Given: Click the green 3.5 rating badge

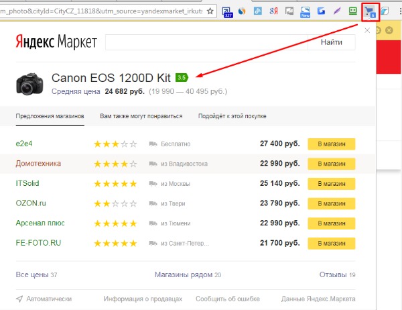Looking at the screenshot, I should (182, 77).
